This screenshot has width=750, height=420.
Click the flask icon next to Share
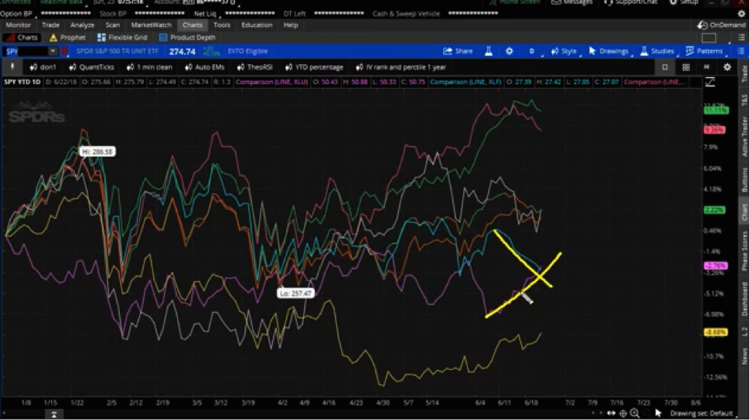489,51
